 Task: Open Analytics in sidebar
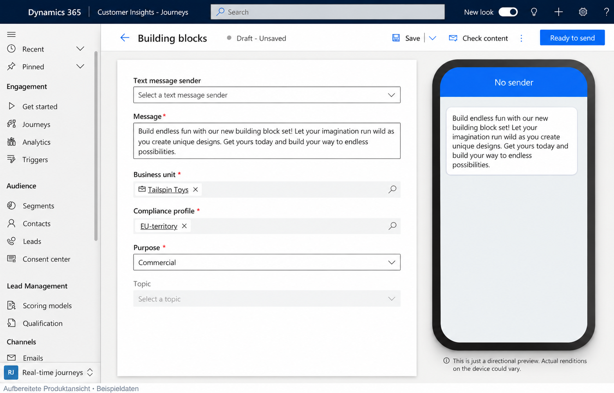36,142
